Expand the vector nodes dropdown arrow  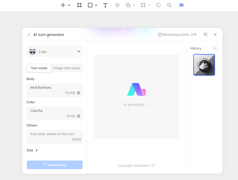(x=149, y=5)
